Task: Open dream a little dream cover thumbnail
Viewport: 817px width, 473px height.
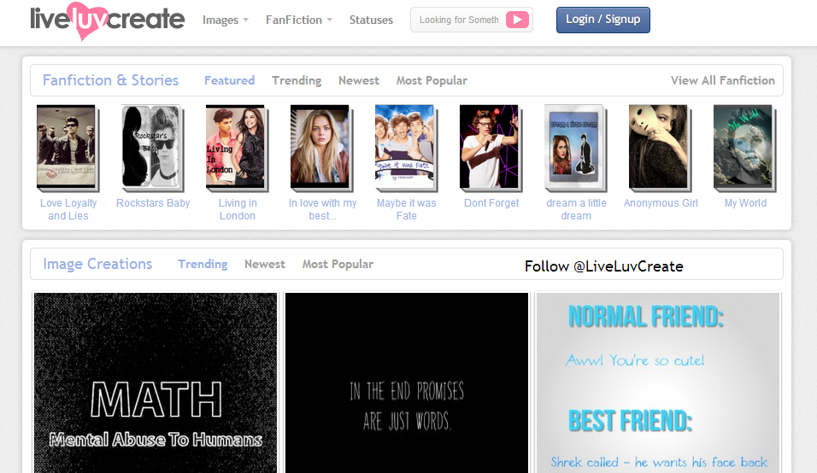Action: pos(576,148)
